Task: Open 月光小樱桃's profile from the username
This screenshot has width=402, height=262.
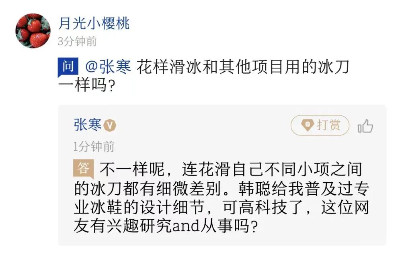Action: click(94, 23)
